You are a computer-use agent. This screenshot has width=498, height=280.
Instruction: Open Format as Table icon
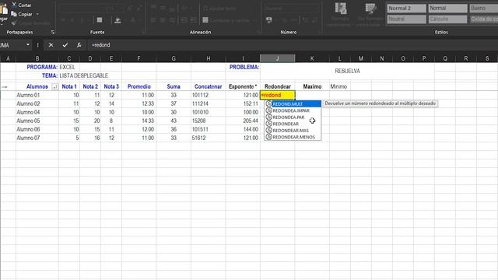pos(370,14)
